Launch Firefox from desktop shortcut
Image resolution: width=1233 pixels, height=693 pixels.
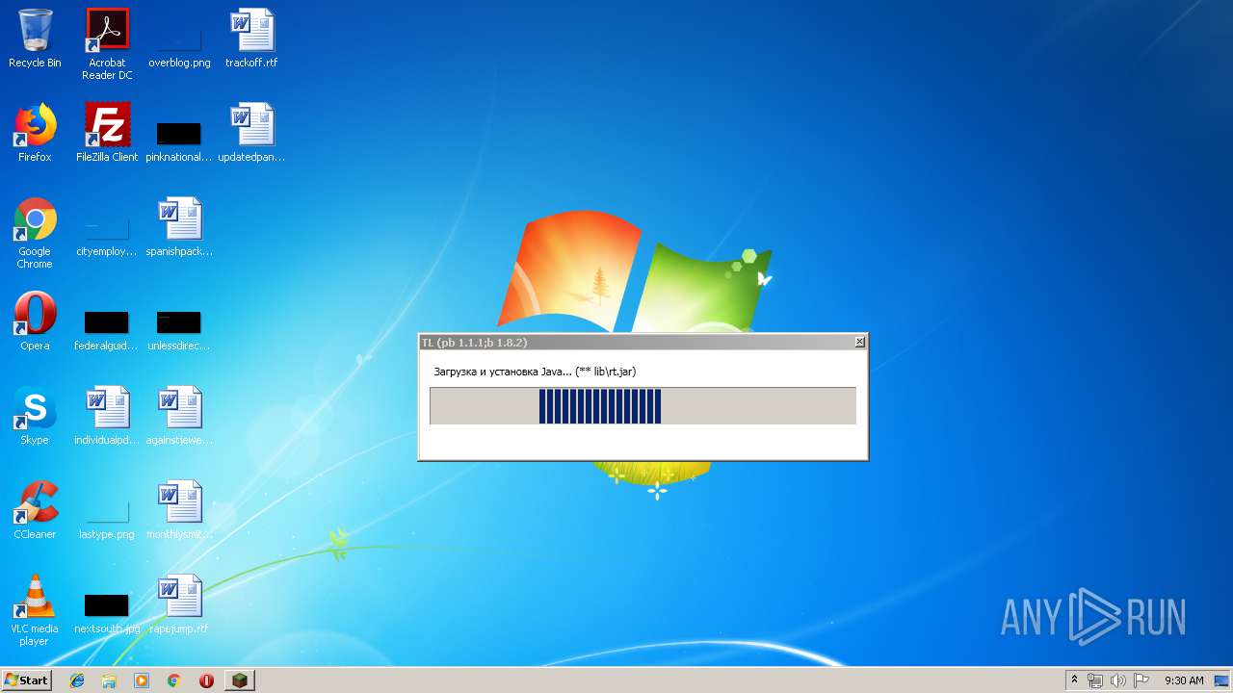tap(35, 133)
